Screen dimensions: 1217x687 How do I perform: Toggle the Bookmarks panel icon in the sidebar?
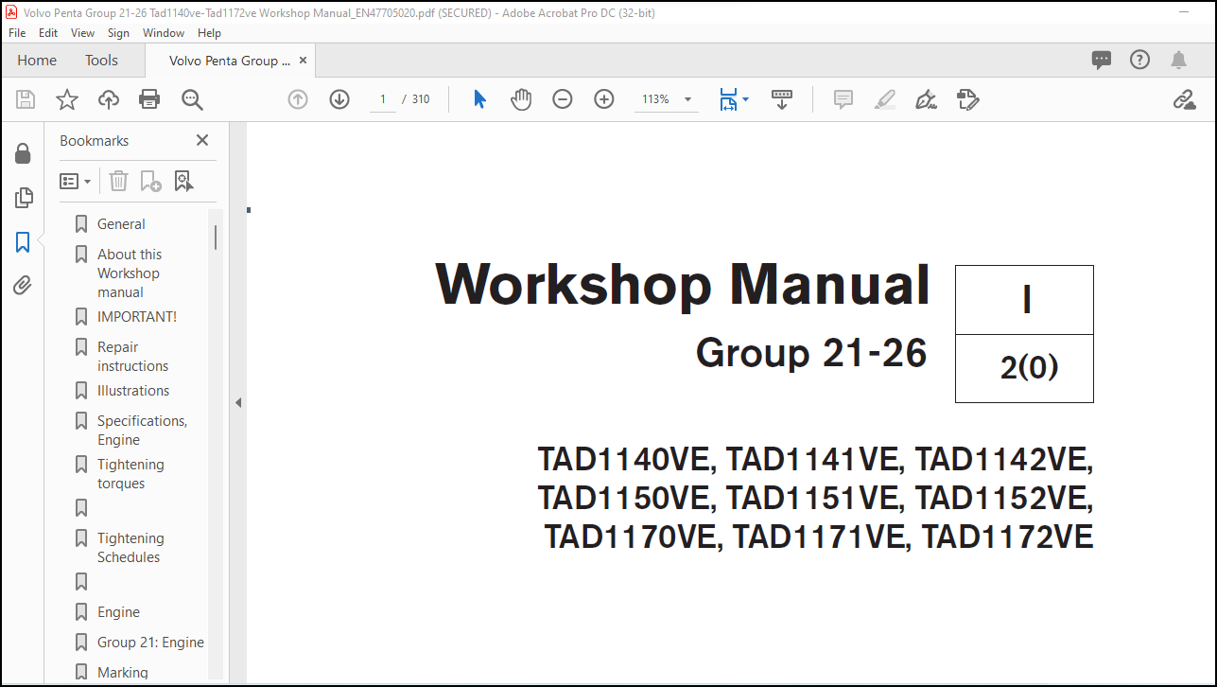tap(23, 242)
